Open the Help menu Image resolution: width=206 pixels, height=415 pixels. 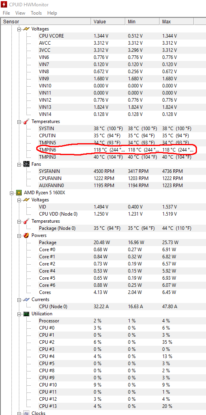point(52,13)
